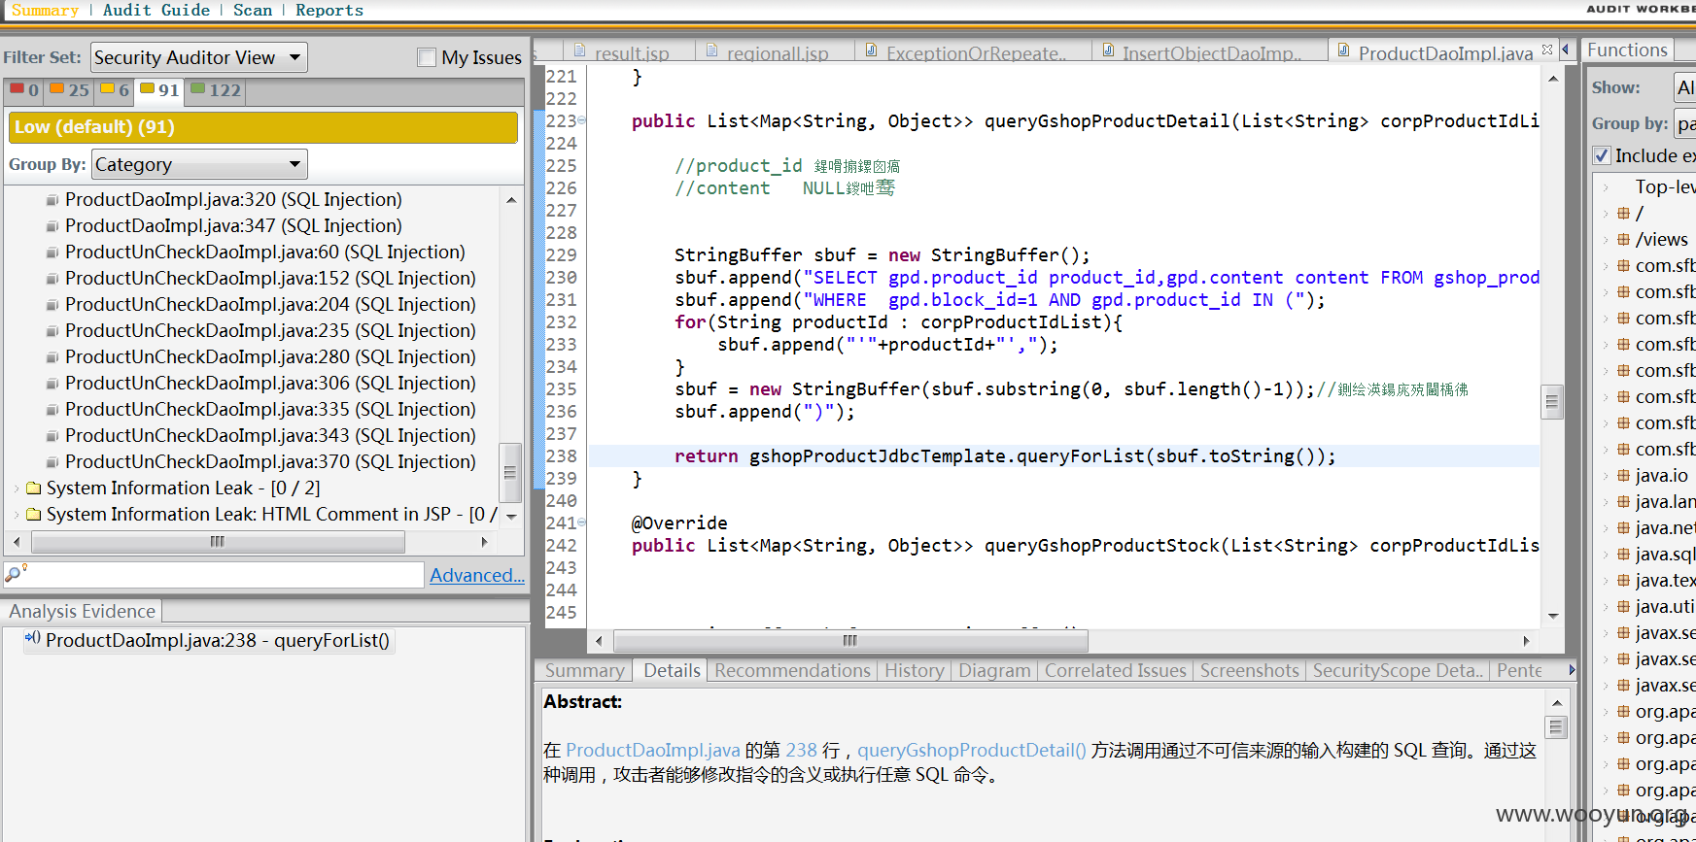This screenshot has width=1696, height=842.
Task: Select issue ProductUnCheckDaoImpl.java:60
Action: 264,252
